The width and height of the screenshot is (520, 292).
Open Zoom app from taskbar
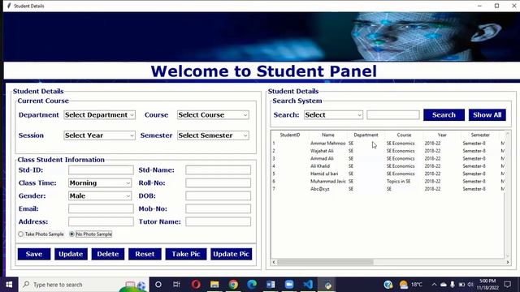click(289, 285)
